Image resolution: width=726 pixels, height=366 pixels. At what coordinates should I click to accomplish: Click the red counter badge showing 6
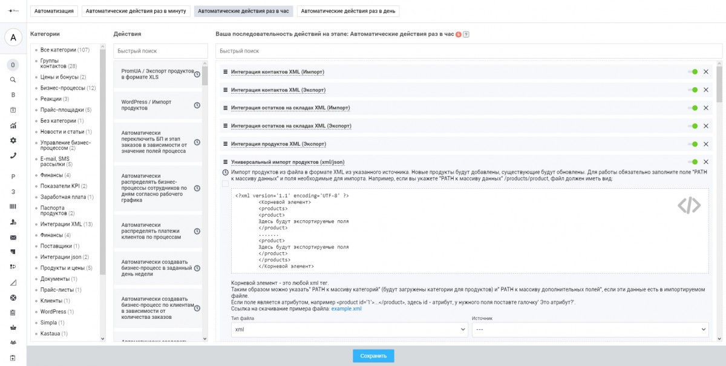(x=459, y=34)
